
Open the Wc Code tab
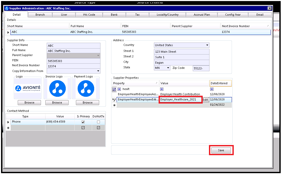(x=89, y=15)
